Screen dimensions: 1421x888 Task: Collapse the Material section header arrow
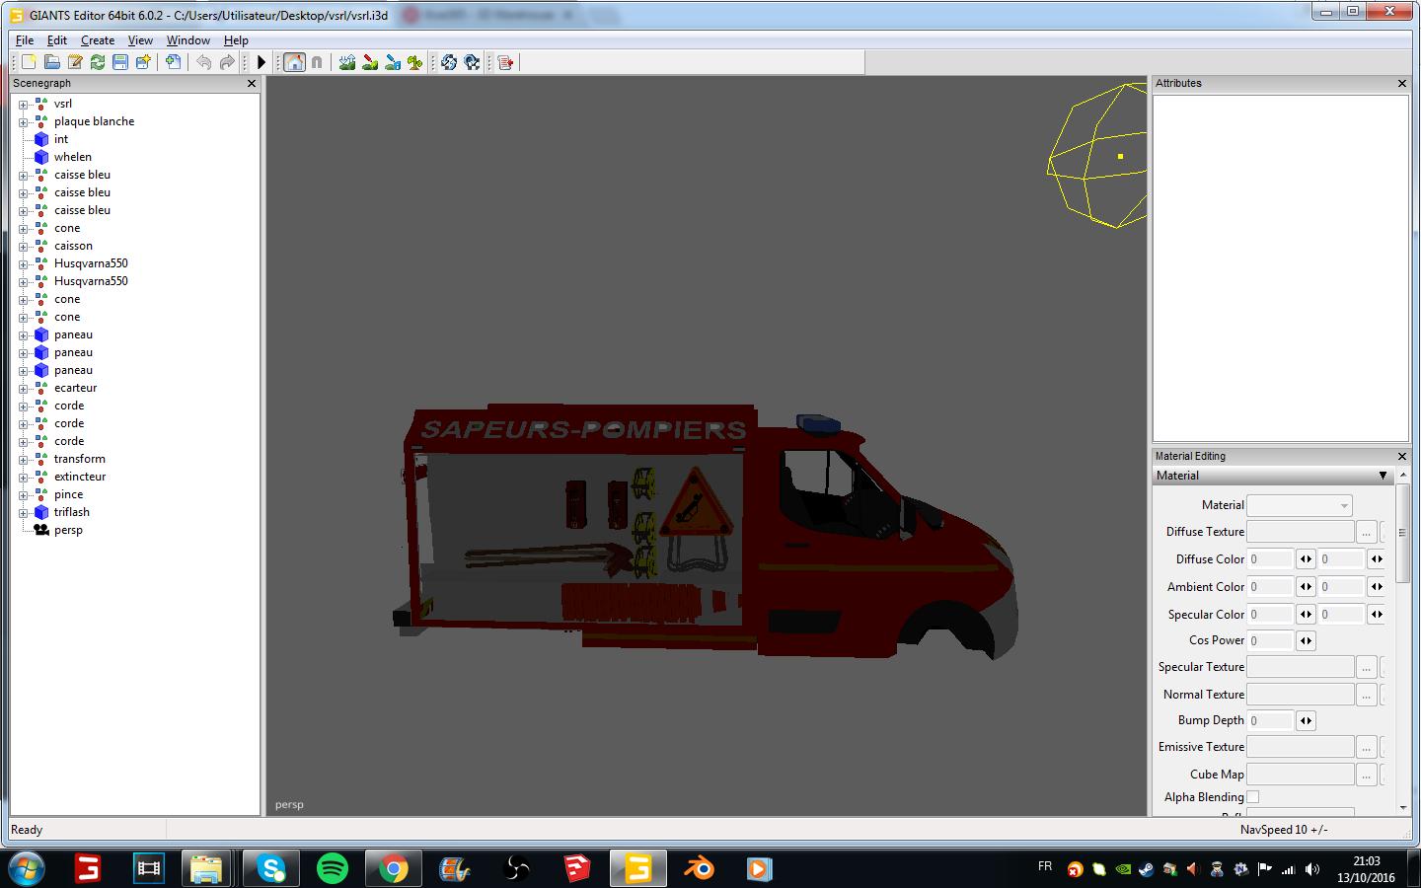tap(1383, 476)
